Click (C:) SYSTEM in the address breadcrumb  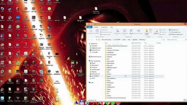click(117, 40)
